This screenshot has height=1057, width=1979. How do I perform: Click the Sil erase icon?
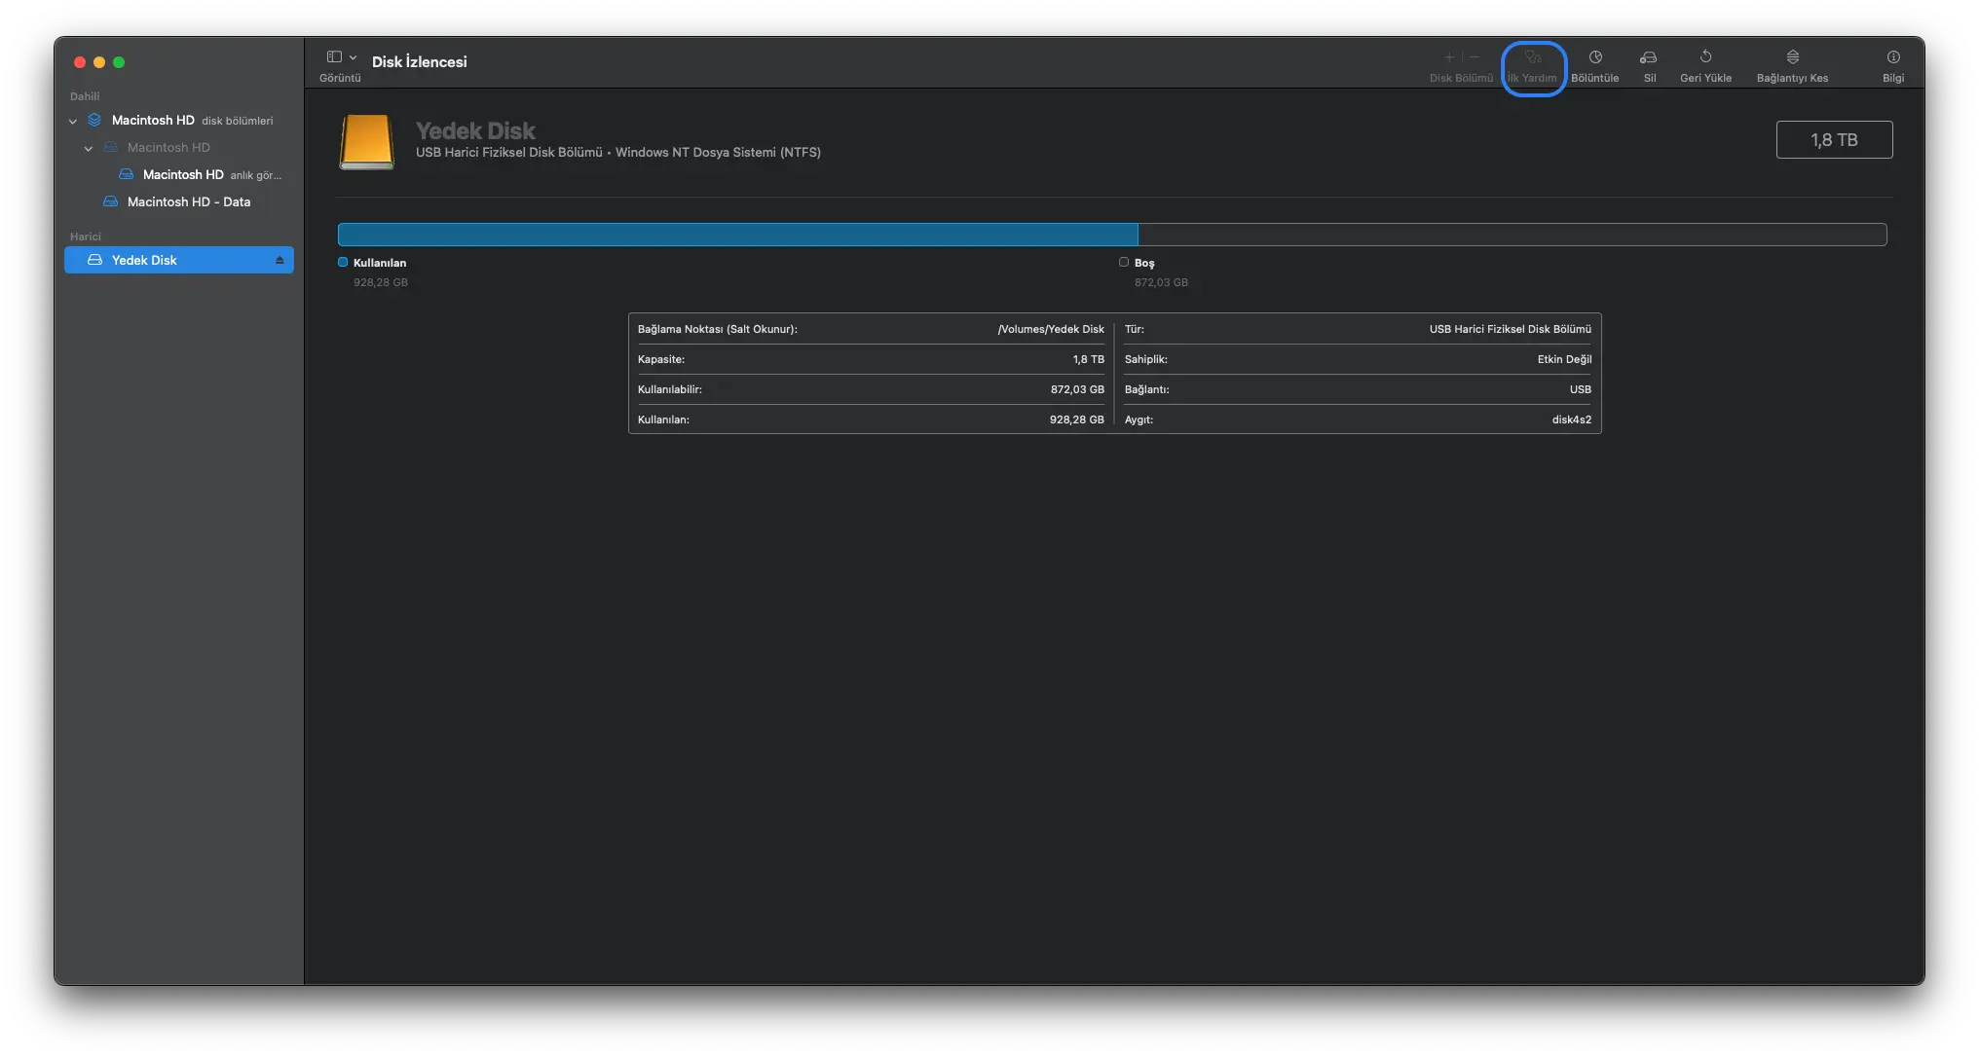pos(1649,57)
